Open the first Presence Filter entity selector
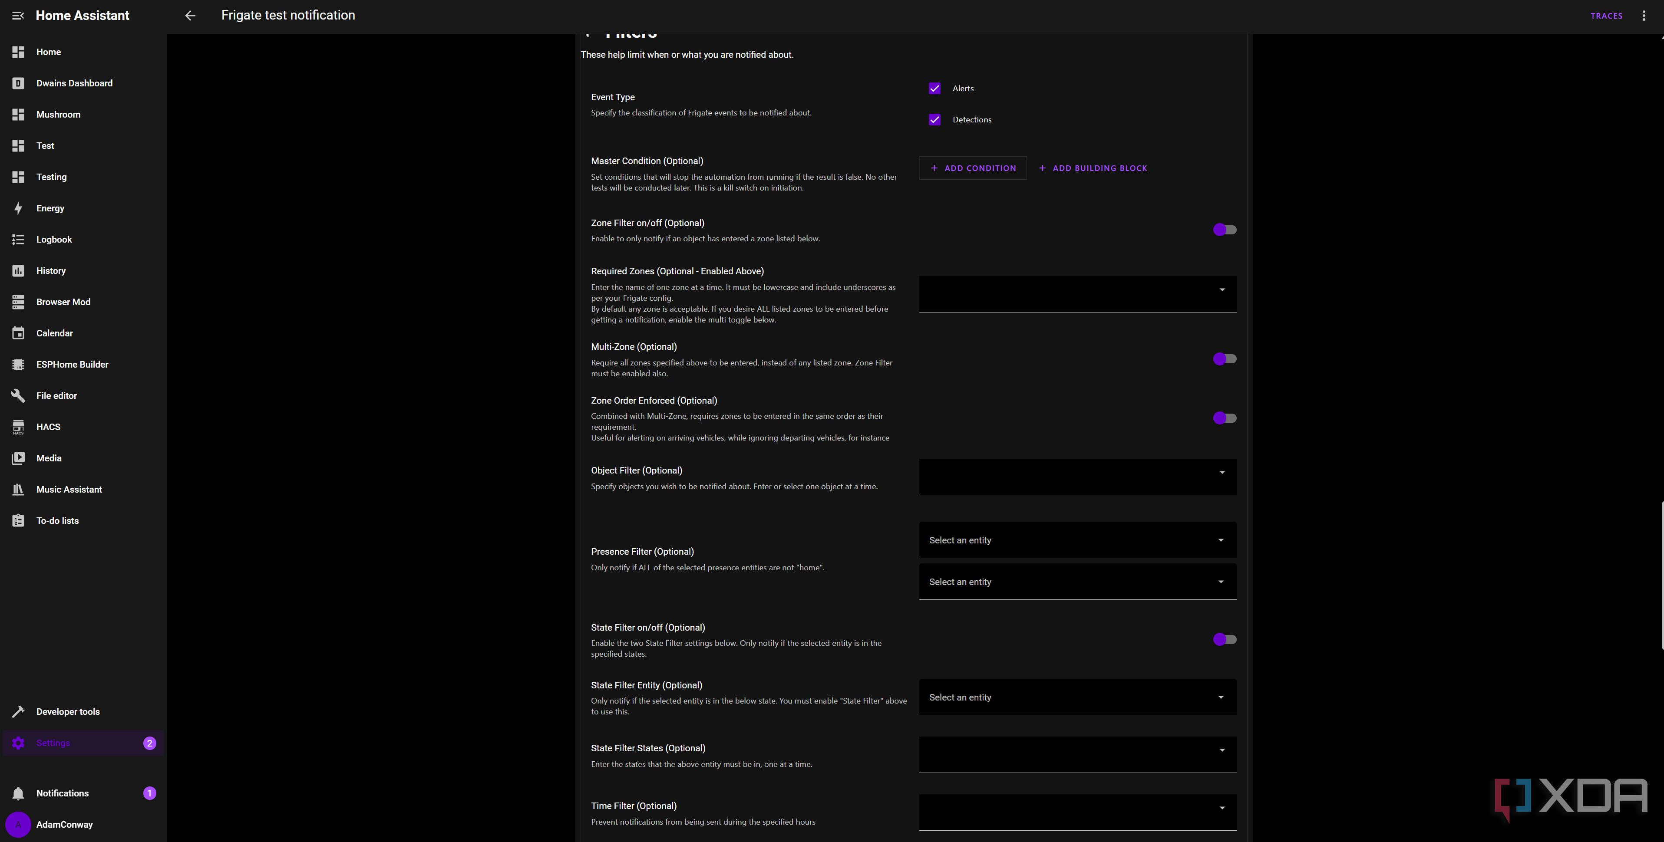The image size is (1664, 842). coord(1077,540)
